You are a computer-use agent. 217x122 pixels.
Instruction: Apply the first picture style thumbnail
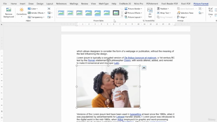(61, 13)
